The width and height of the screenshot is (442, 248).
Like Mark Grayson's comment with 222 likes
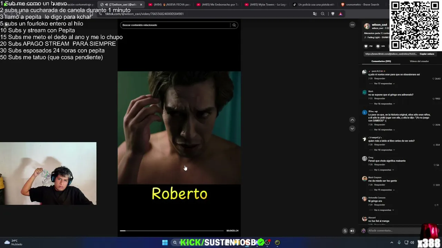coord(434,185)
